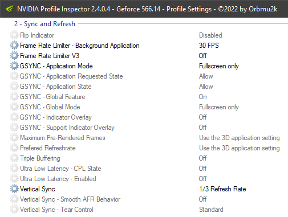288x217 pixels.
Task: Open the 30 FPS value dropdown
Action: 209,46
